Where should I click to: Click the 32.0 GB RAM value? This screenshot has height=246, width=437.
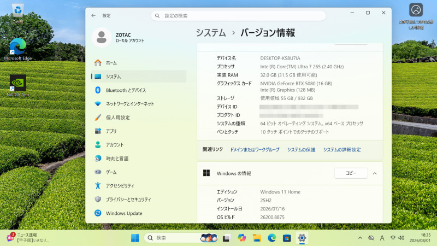click(288, 75)
